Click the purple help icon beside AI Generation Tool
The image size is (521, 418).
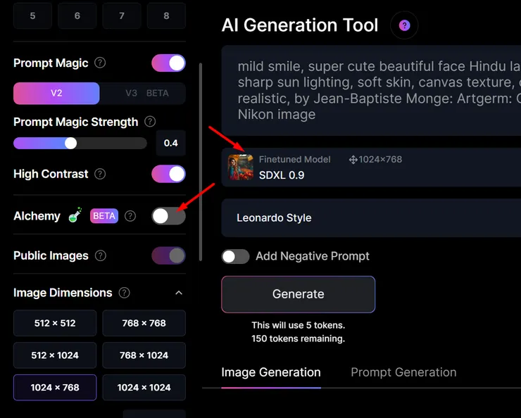click(x=404, y=25)
